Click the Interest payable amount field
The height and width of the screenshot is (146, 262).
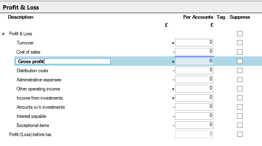194,116
